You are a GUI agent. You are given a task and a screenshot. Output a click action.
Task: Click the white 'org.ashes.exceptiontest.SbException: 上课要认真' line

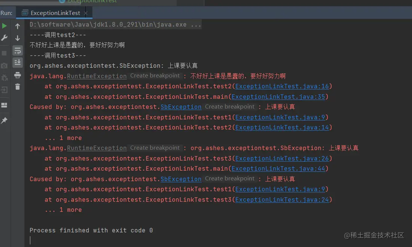tap(113, 66)
